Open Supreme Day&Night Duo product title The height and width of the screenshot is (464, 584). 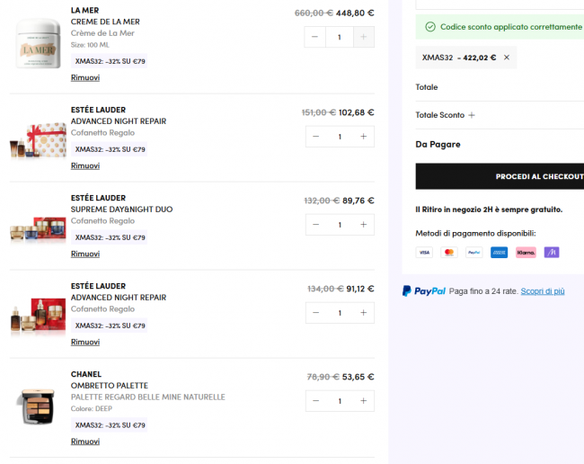121,210
